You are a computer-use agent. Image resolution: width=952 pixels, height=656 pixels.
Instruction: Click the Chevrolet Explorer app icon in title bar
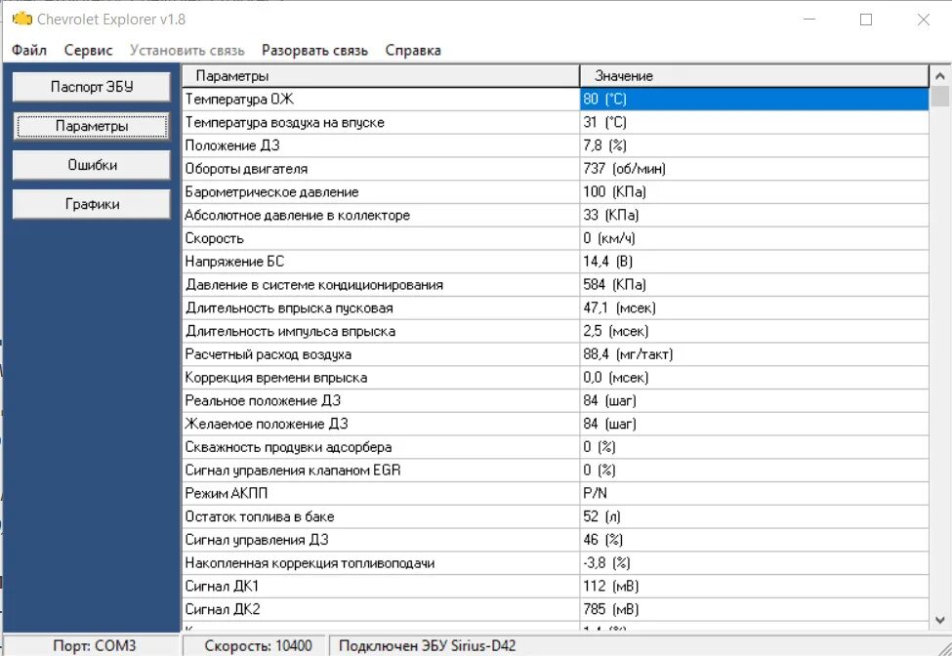click(x=21, y=19)
